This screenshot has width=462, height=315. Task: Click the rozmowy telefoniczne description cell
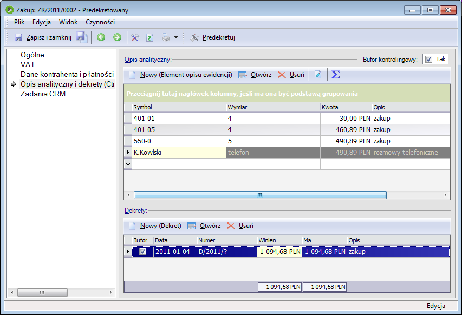411,153
